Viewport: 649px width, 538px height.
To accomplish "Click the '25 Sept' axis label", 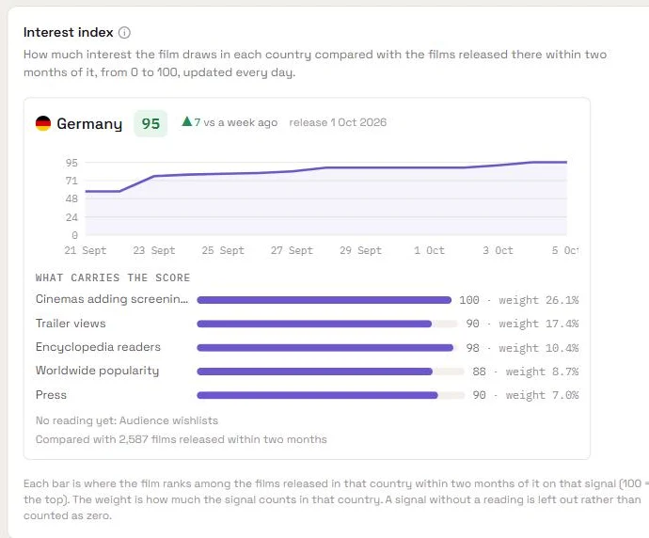I will 223,250.
